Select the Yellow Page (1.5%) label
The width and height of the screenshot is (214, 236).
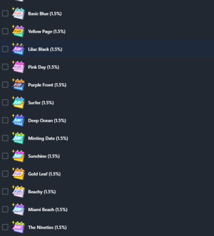(47, 31)
